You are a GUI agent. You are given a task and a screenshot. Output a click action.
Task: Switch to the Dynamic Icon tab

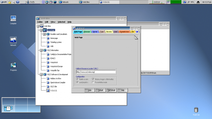(124, 32)
